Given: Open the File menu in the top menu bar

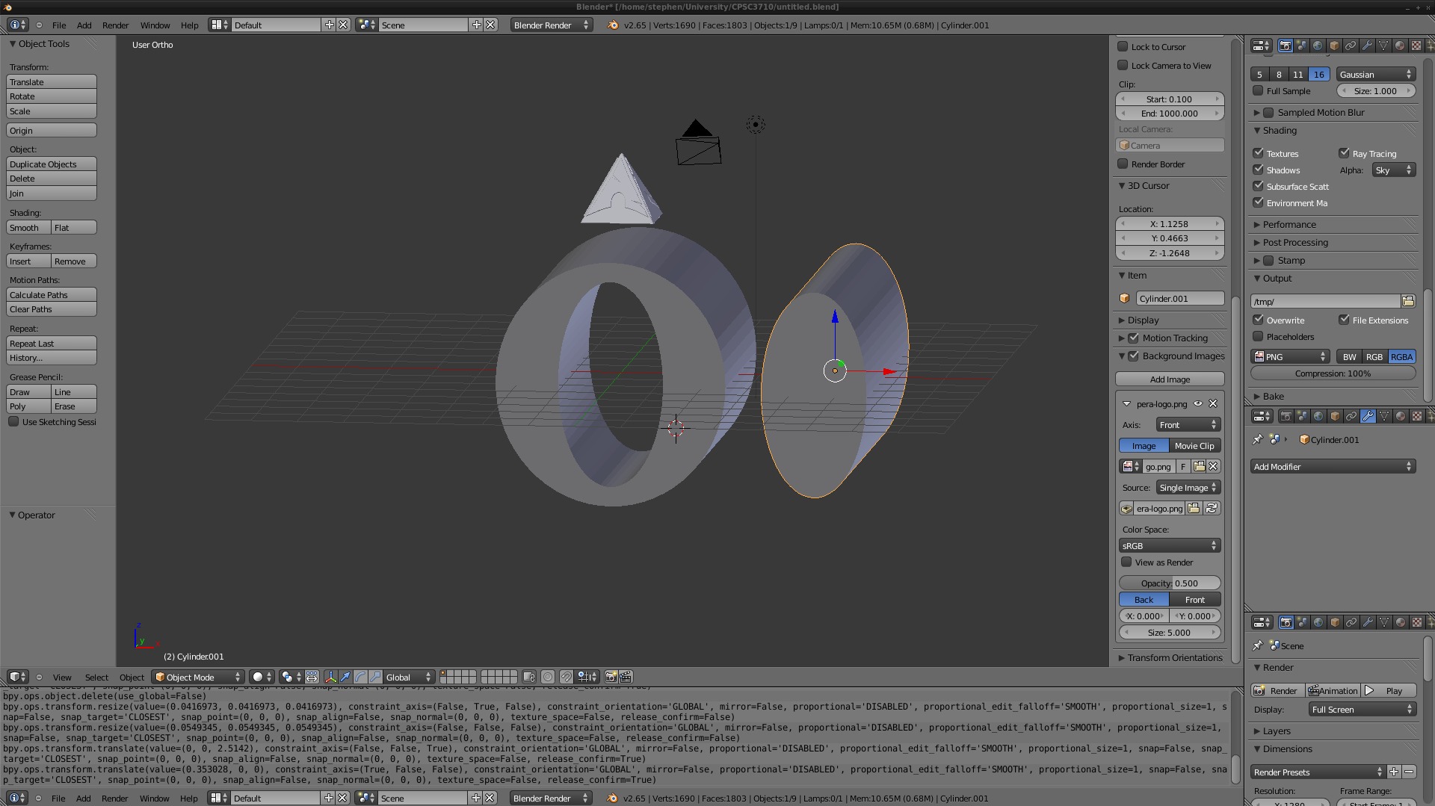Looking at the screenshot, I should tap(59, 25).
